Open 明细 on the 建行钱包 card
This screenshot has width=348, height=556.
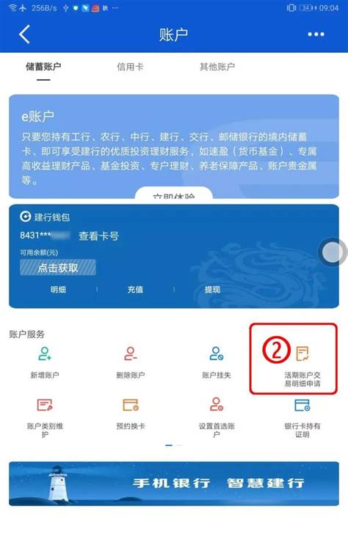(58, 290)
